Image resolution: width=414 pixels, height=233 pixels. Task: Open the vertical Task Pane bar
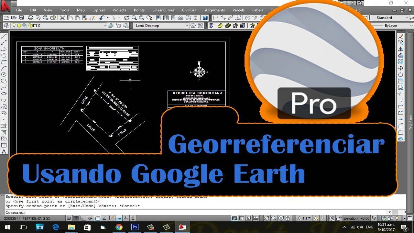pyautogui.click(x=411, y=122)
